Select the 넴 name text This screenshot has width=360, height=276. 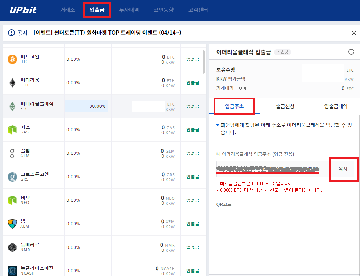[23, 221]
